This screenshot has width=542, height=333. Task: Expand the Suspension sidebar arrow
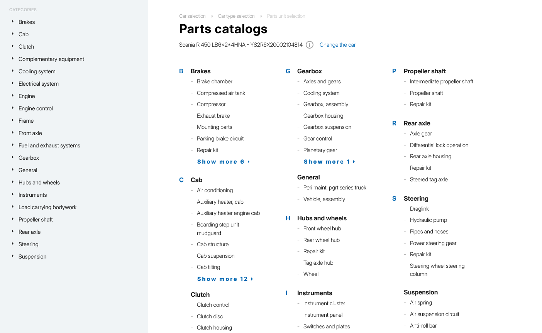click(13, 256)
